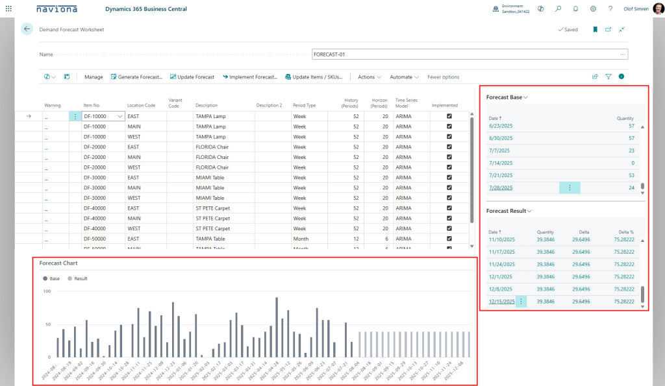665x386 pixels.
Task: Toggle Implemented checkbox for FLORIDA Chair MAIN
Action: click(449, 157)
